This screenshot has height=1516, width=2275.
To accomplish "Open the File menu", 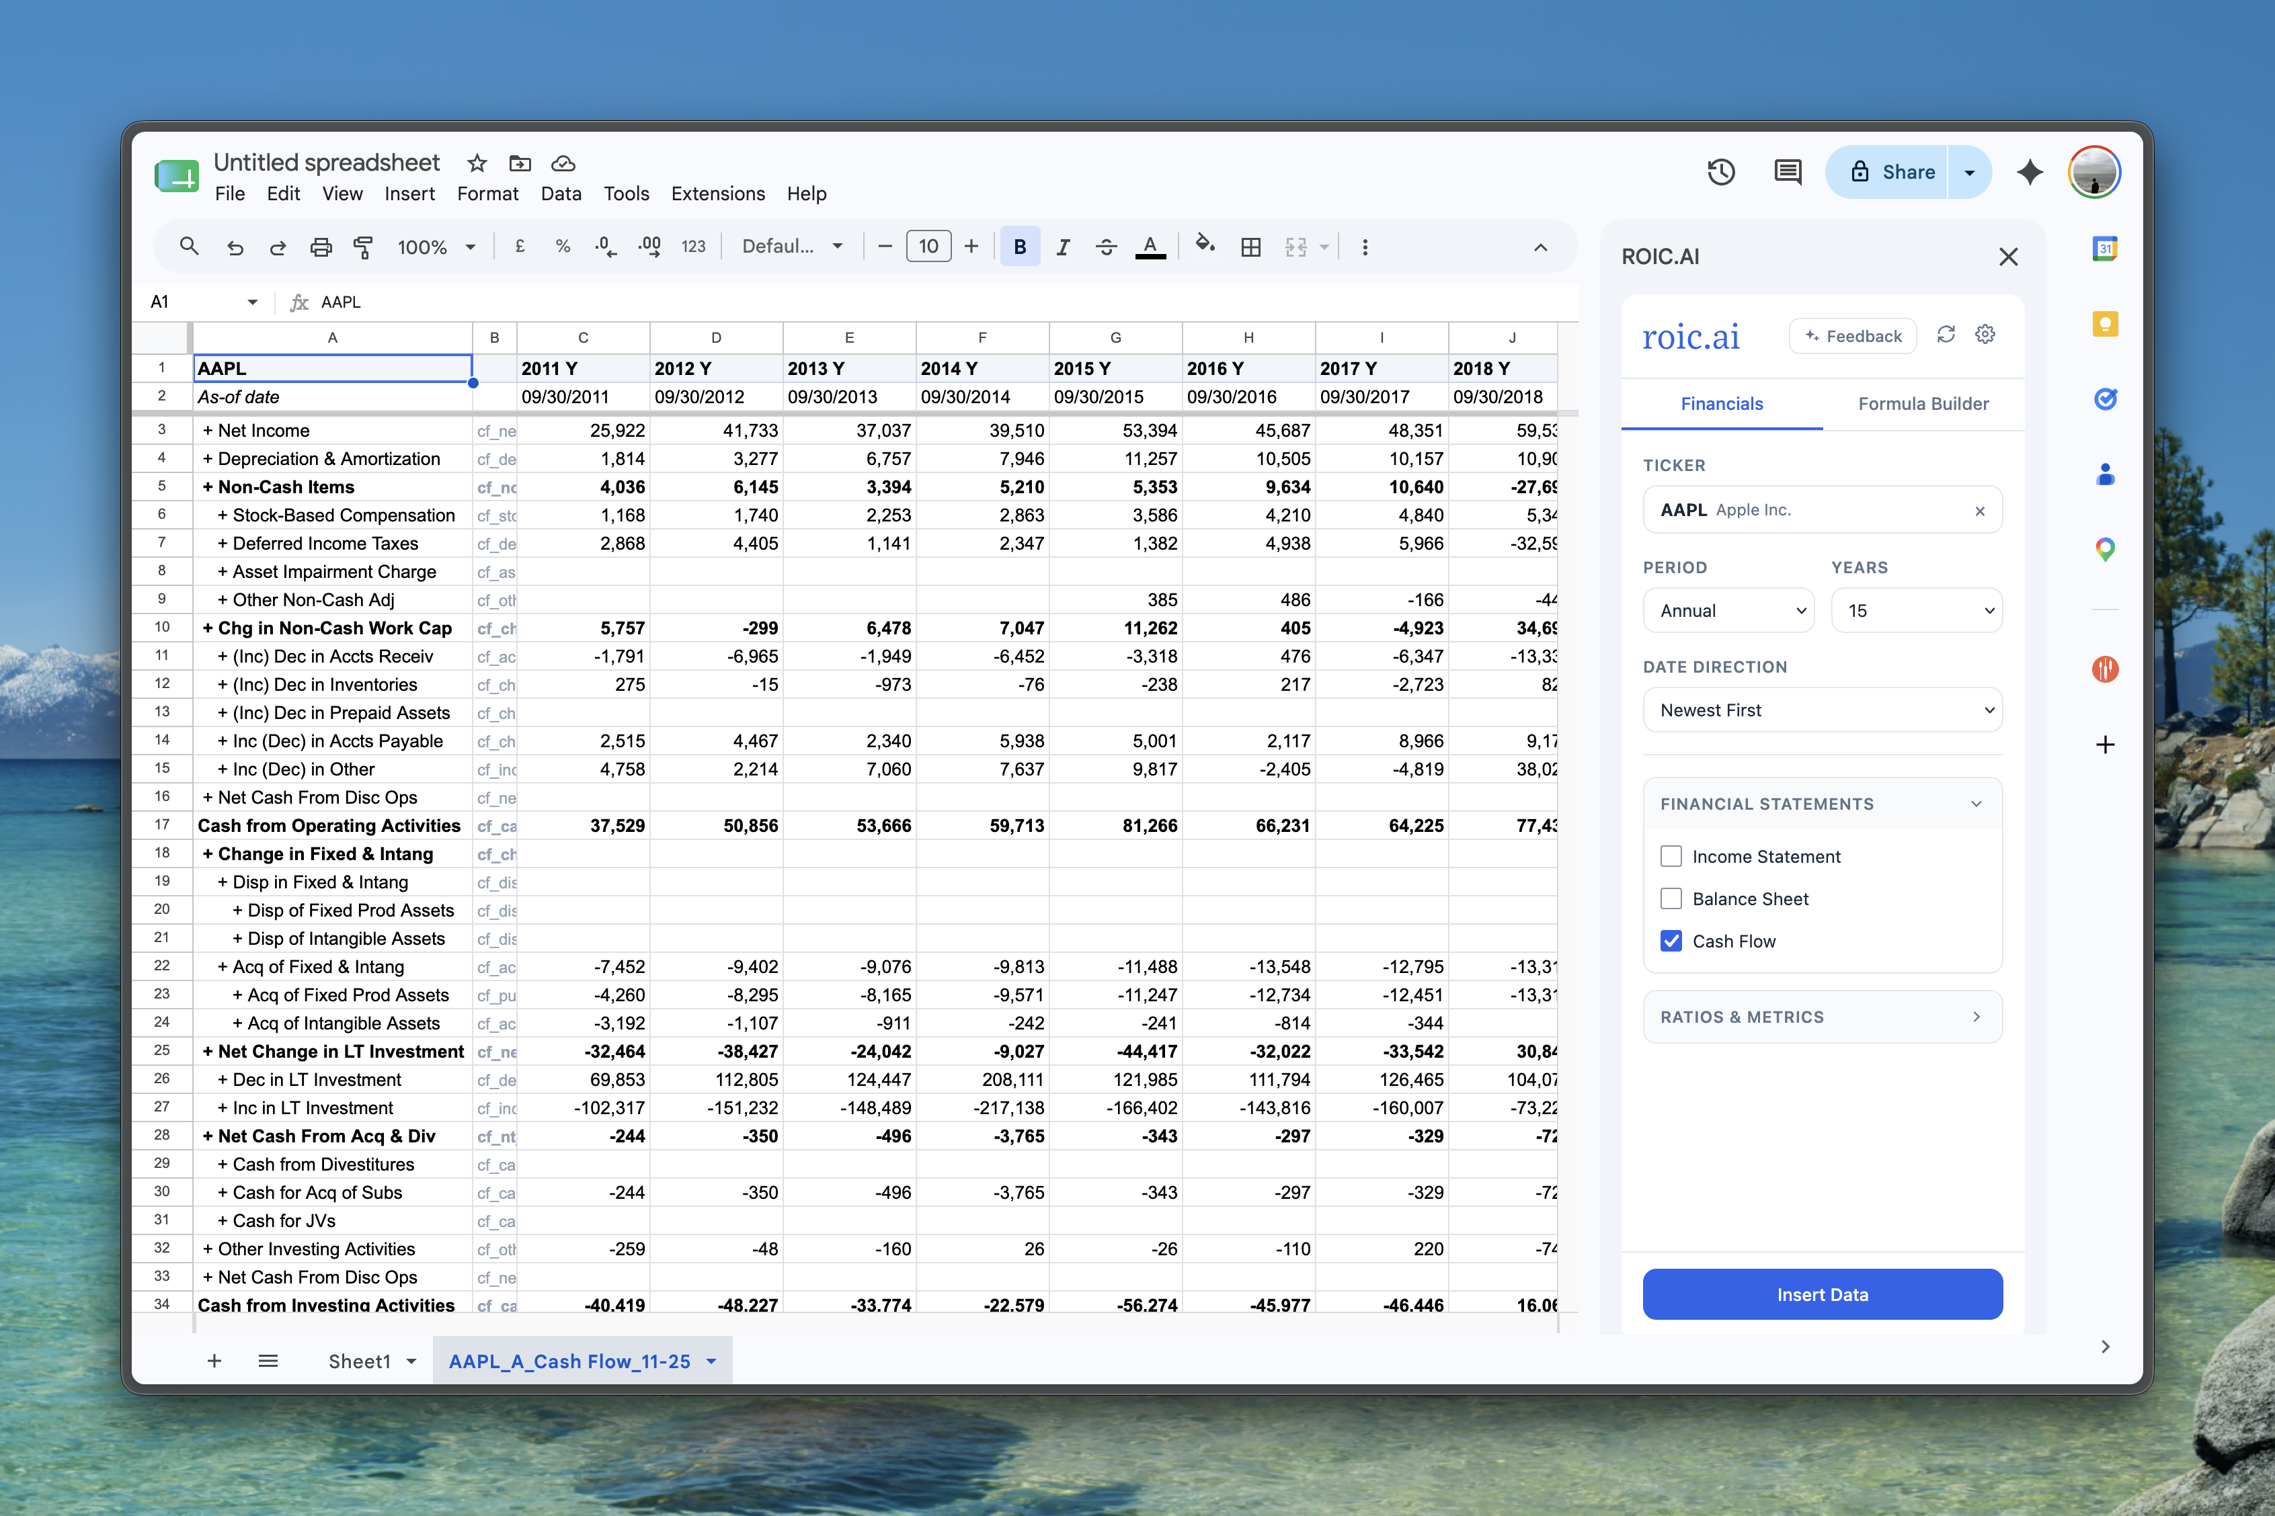I will [230, 194].
